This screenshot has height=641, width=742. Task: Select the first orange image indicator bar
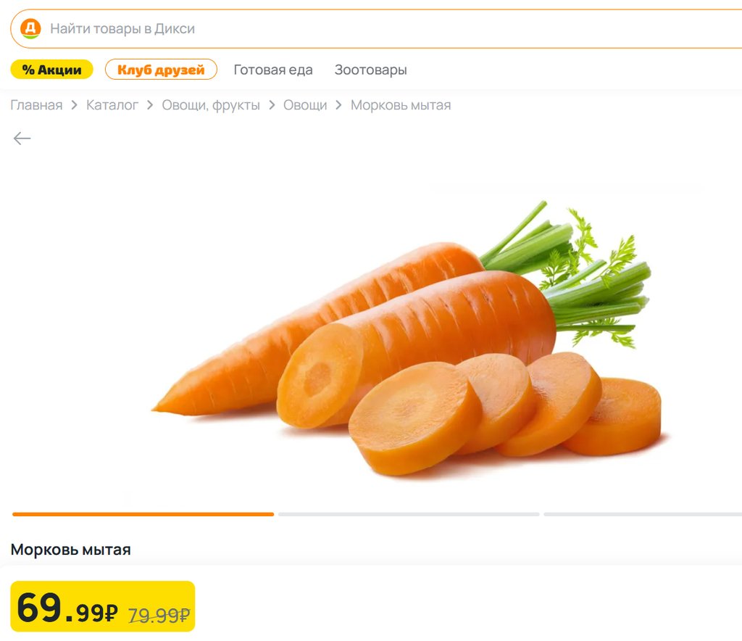click(x=143, y=514)
